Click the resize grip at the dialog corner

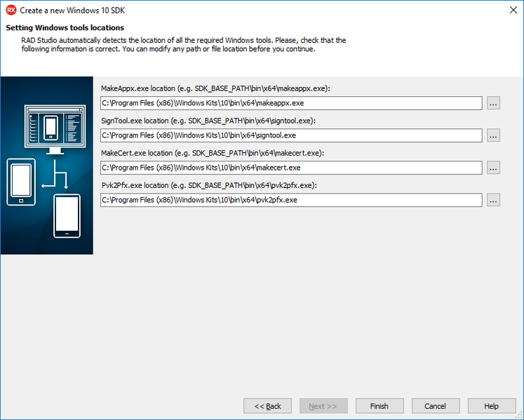point(520,416)
